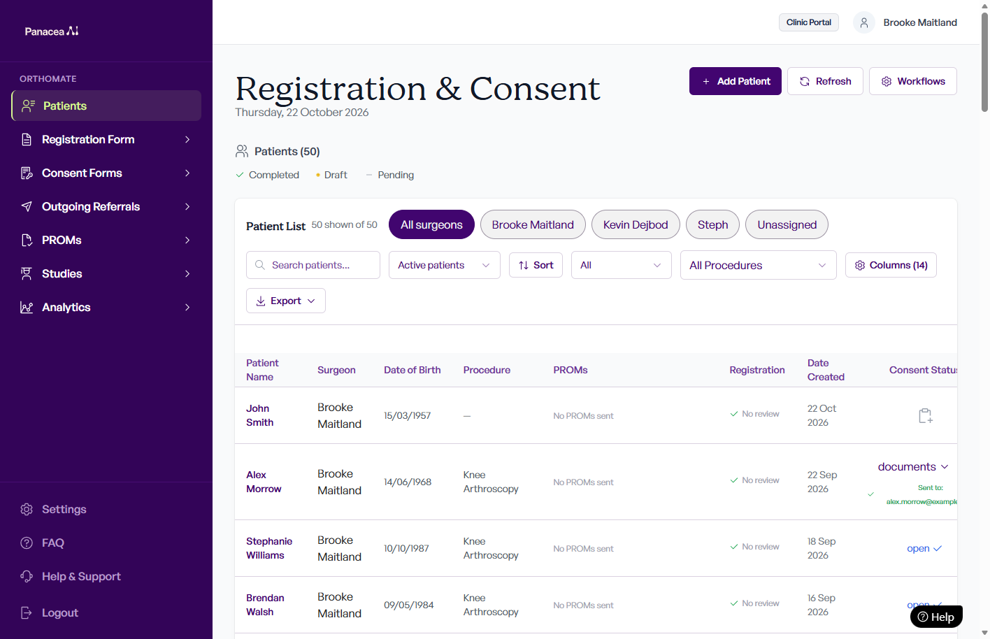The height and width of the screenshot is (639, 990).
Task: Open Columns (14) settings
Action: click(x=891, y=265)
